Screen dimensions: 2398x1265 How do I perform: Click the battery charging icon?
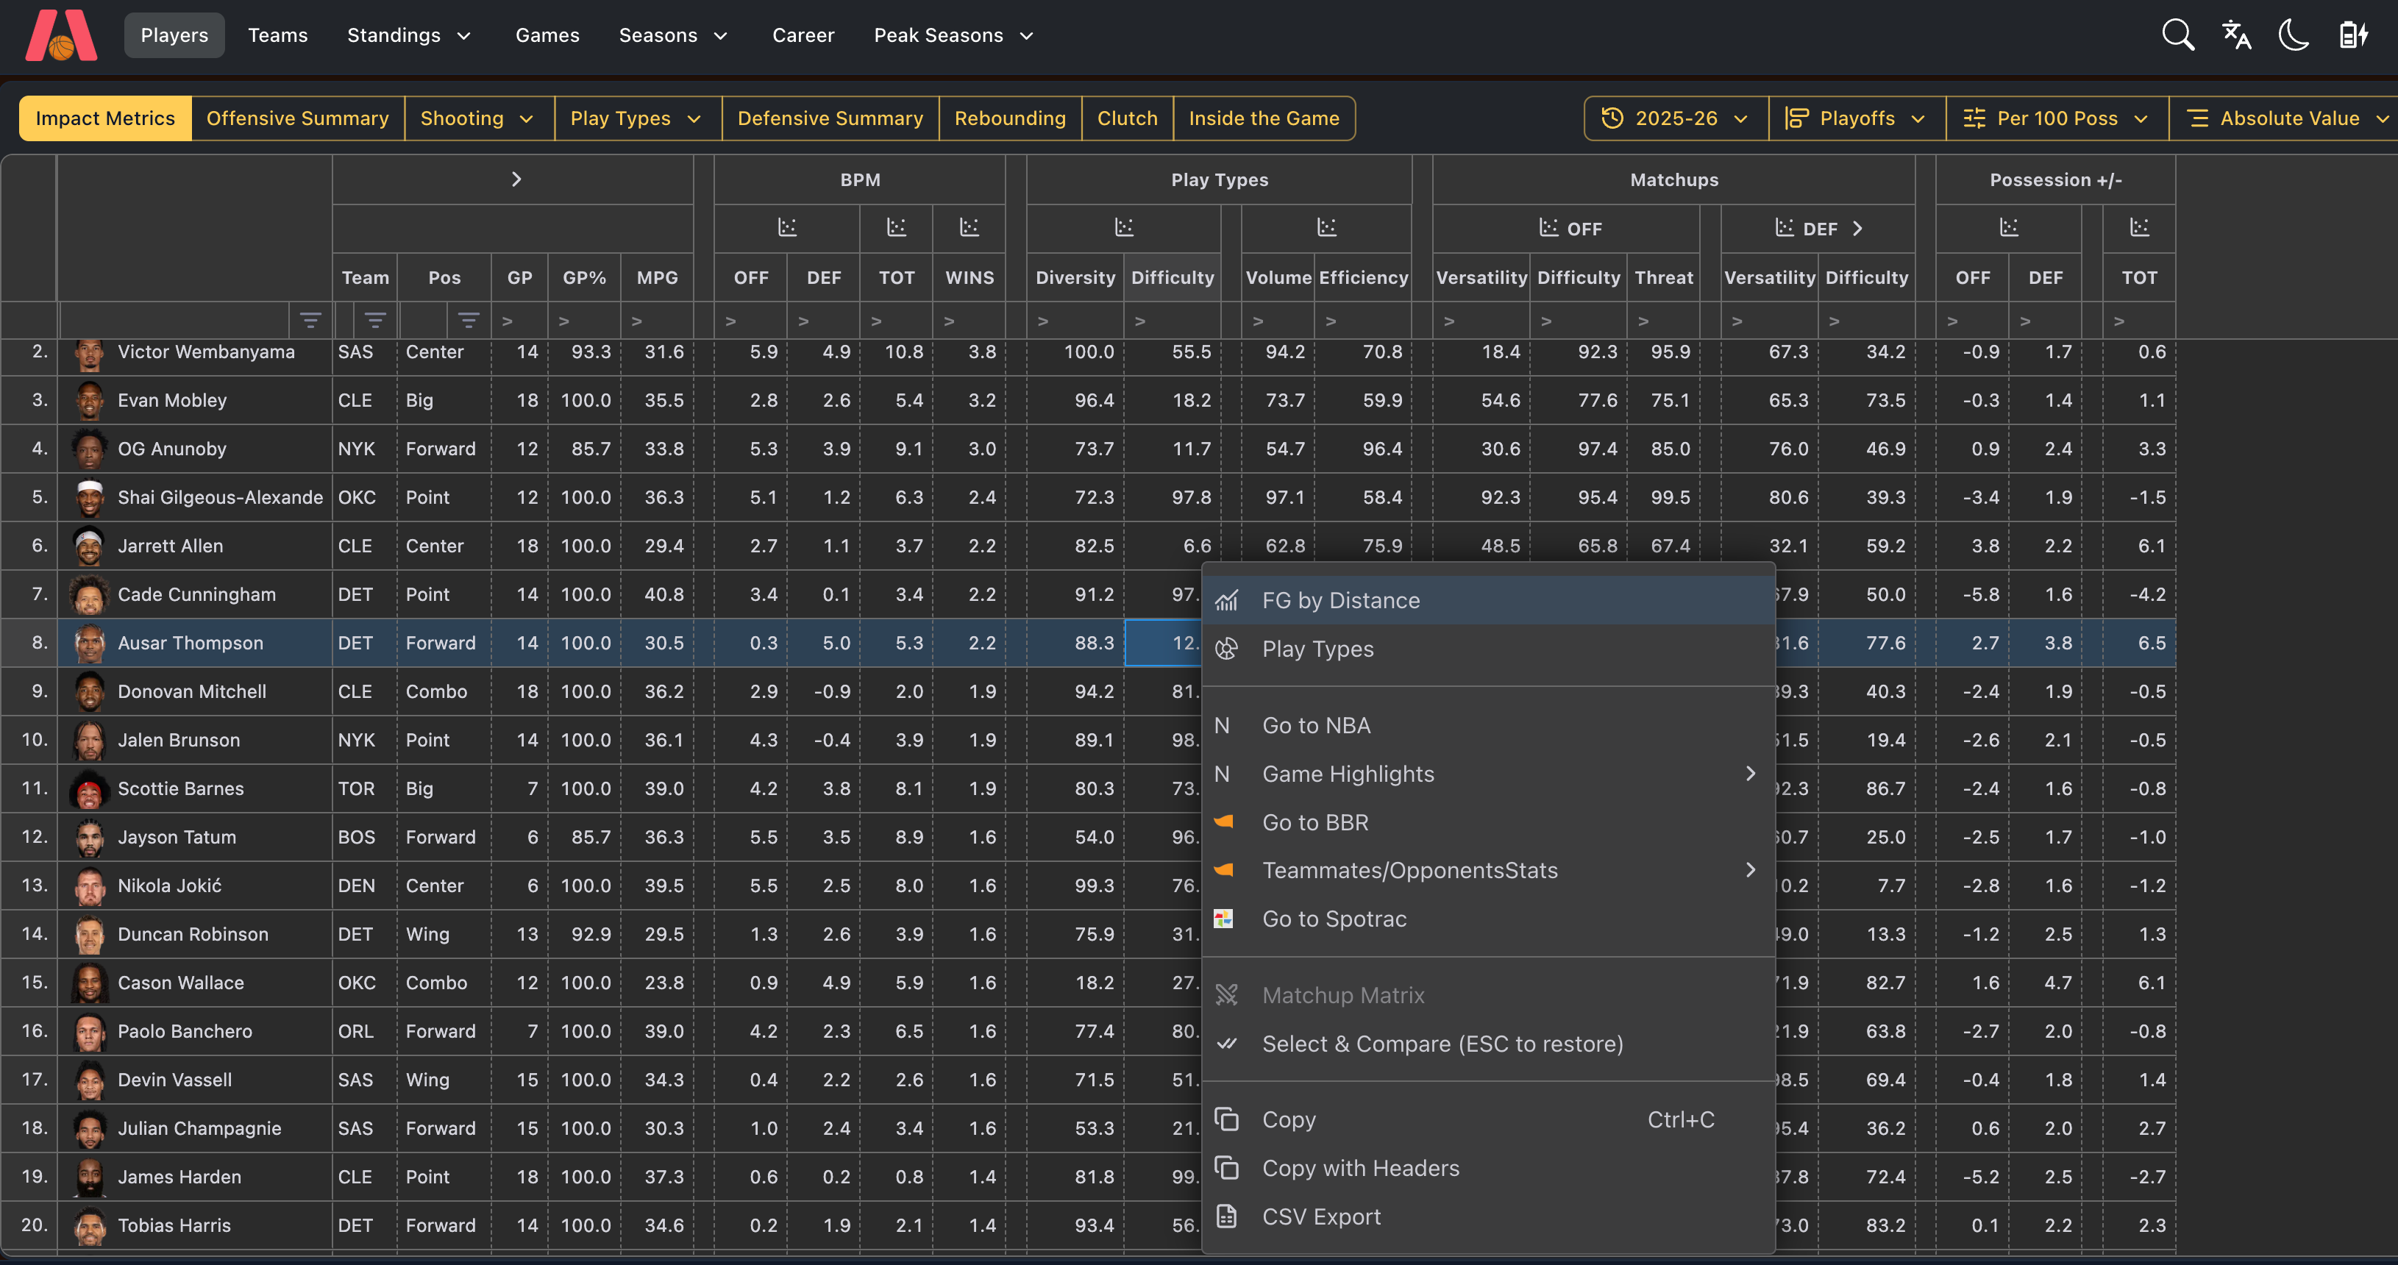[x=2352, y=35]
